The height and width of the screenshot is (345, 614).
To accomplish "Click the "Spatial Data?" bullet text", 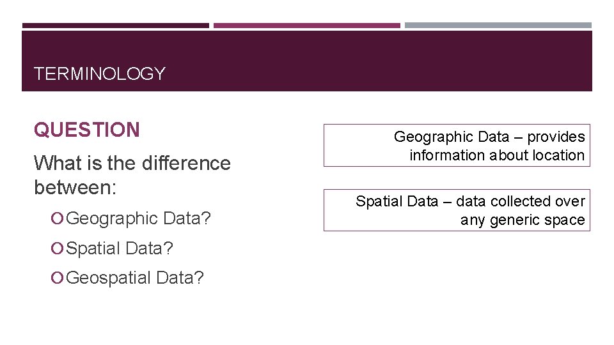I will (x=120, y=248).
